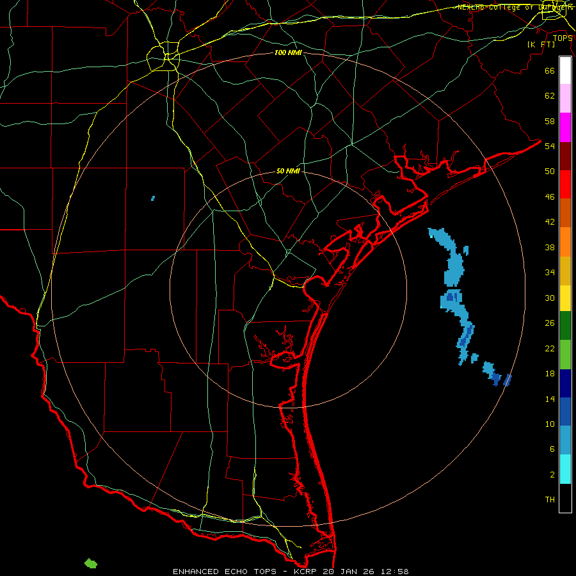This screenshot has width=576, height=576.
Task: Click the "62" legend value
Action: click(550, 96)
